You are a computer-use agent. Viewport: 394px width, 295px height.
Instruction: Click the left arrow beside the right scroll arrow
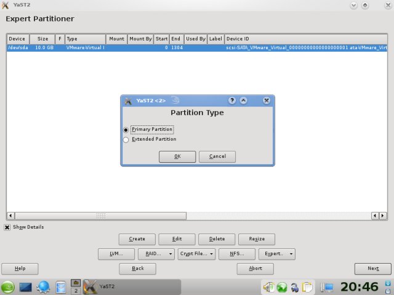pyautogui.click(x=375, y=216)
